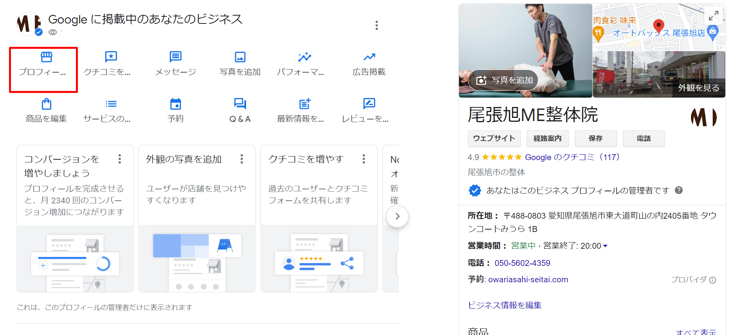Click the ME business logo avatar in the header

pos(29,23)
